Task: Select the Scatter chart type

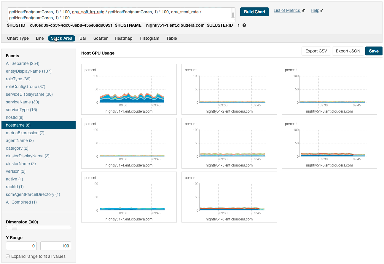Action: click(101, 38)
